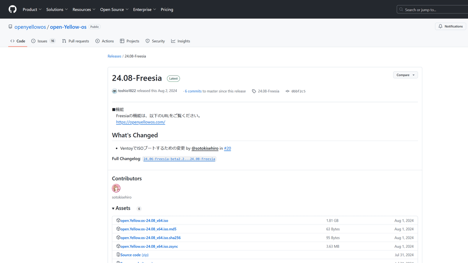Open the 6 commits link
The image size is (468, 263).
193,91
